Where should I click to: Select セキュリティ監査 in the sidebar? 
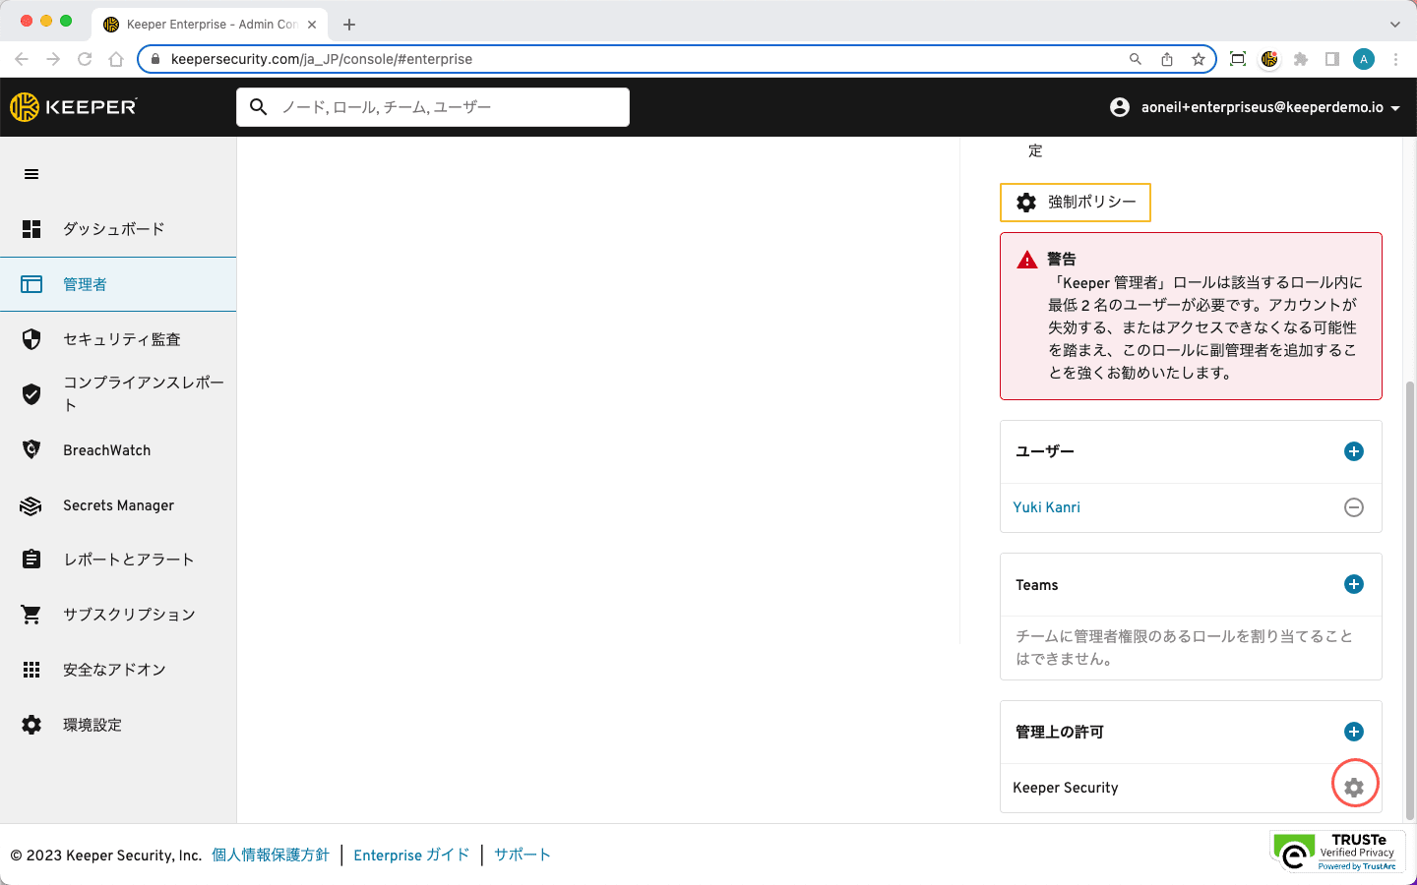pos(121,339)
